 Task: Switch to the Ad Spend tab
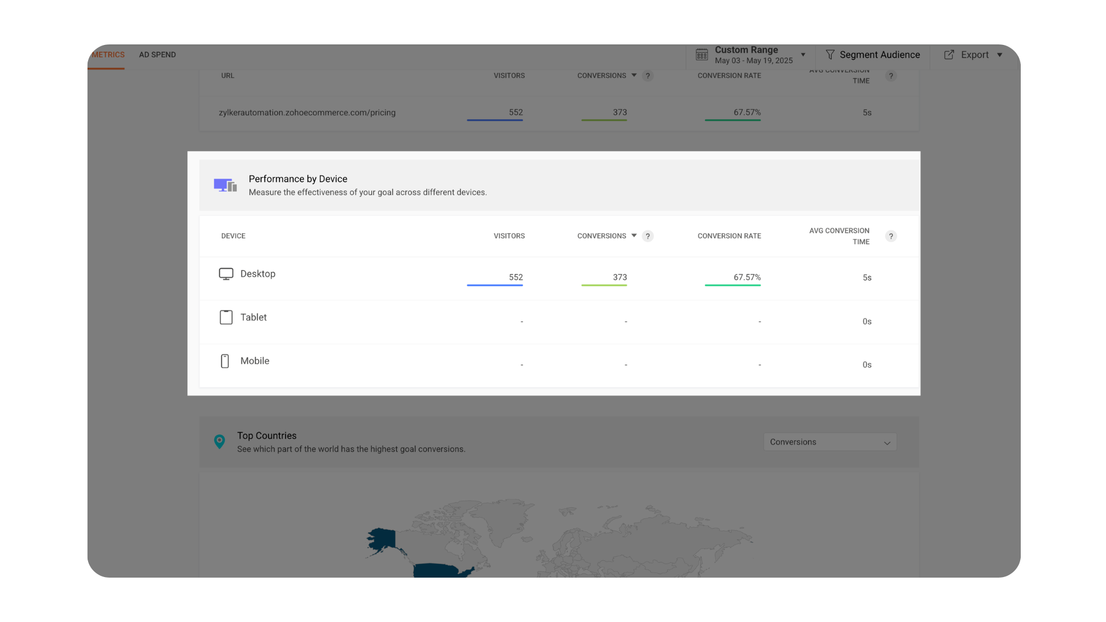pos(157,55)
